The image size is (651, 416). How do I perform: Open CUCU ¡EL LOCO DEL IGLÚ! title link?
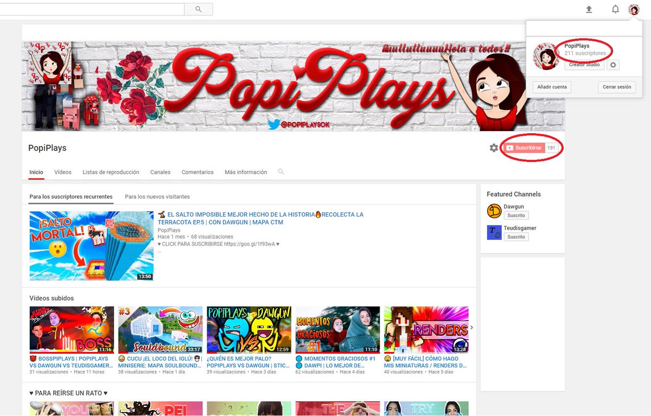[160, 362]
